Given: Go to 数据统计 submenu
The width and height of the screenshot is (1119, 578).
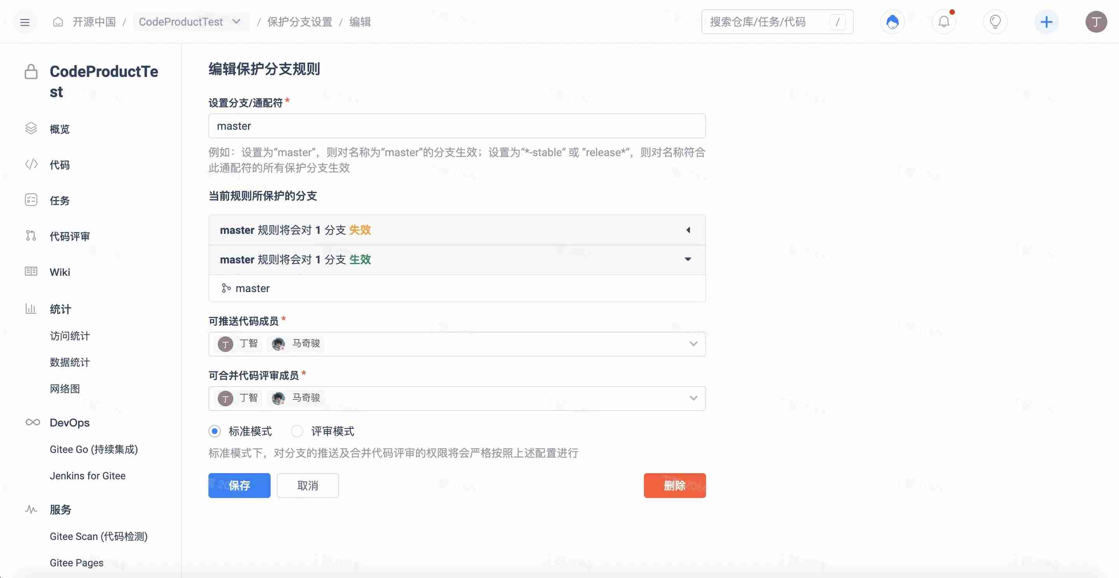Looking at the screenshot, I should click(70, 362).
